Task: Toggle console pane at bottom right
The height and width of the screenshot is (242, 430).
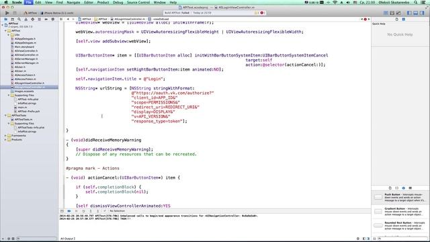Action: pos(368,239)
